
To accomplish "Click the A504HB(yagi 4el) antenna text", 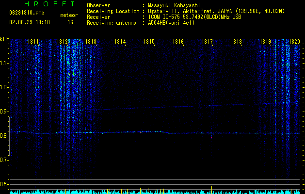I will point(171,23).
